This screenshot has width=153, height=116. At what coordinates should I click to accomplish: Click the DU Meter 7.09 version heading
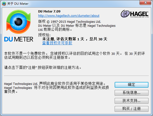(x=49, y=12)
